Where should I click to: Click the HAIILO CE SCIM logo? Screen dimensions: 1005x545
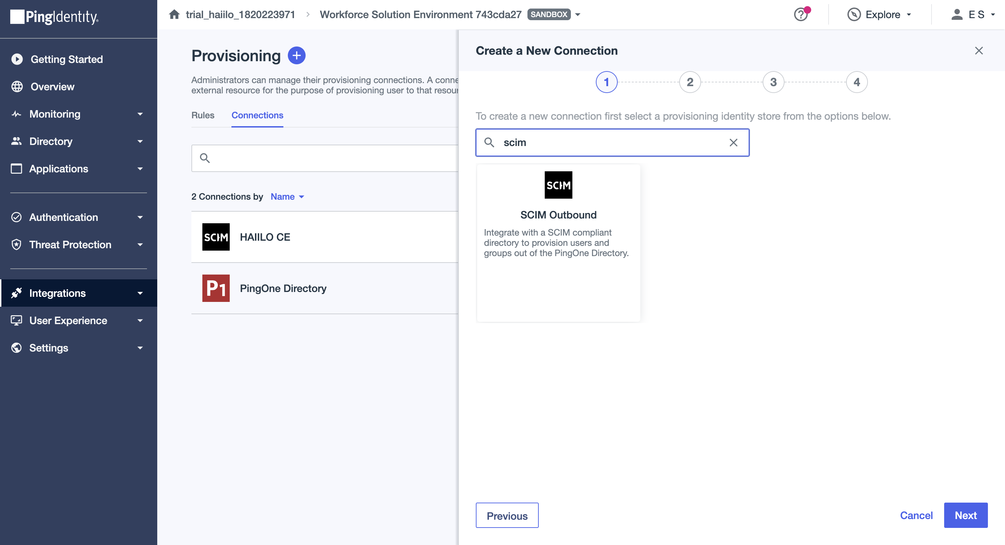pyautogui.click(x=216, y=237)
